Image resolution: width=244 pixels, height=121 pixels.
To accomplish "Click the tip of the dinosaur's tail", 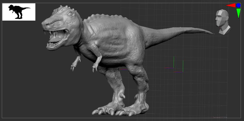I will pyautogui.click(x=213, y=33).
